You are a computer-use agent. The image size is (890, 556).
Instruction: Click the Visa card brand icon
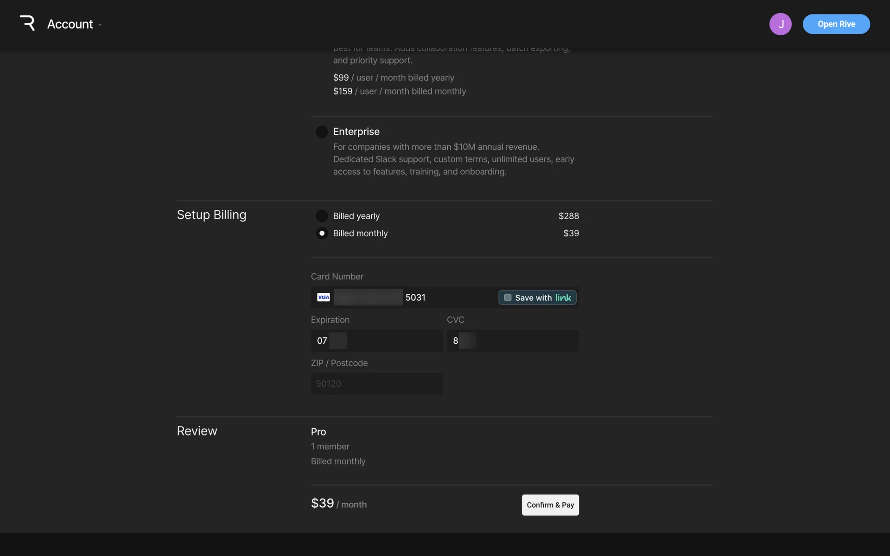(324, 297)
